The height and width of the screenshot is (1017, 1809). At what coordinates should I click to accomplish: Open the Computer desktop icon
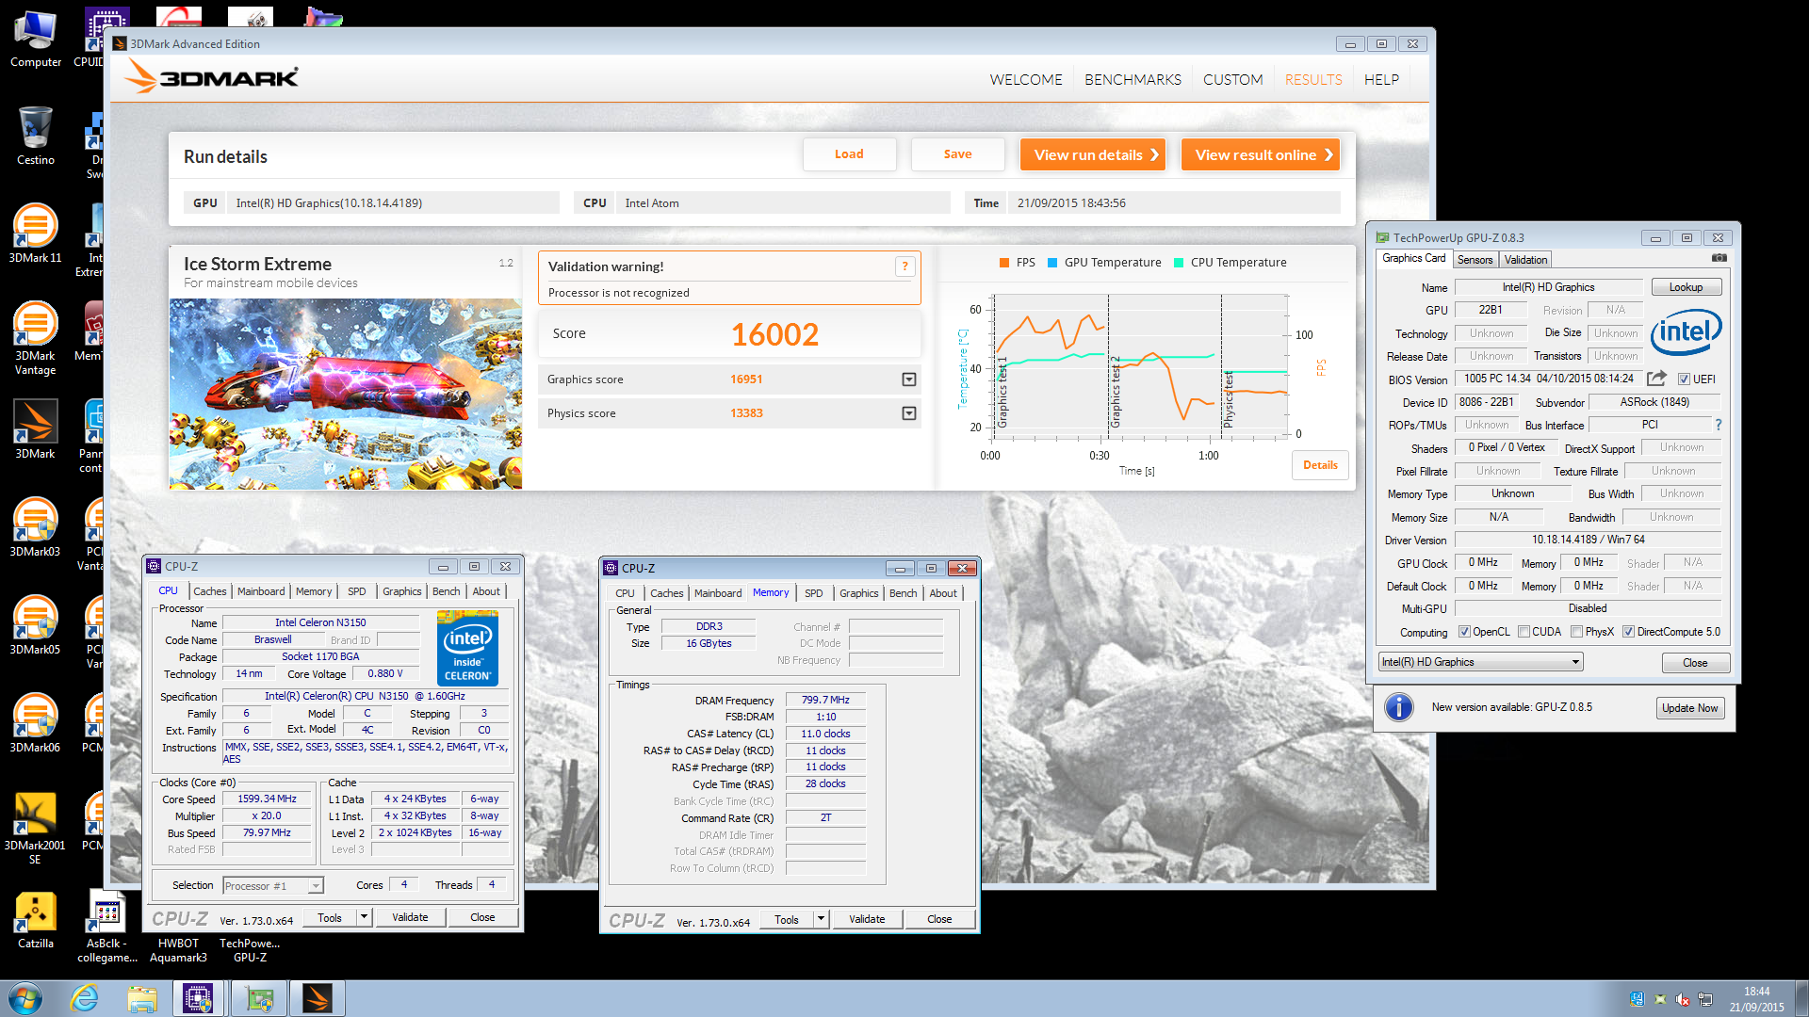click(x=35, y=38)
